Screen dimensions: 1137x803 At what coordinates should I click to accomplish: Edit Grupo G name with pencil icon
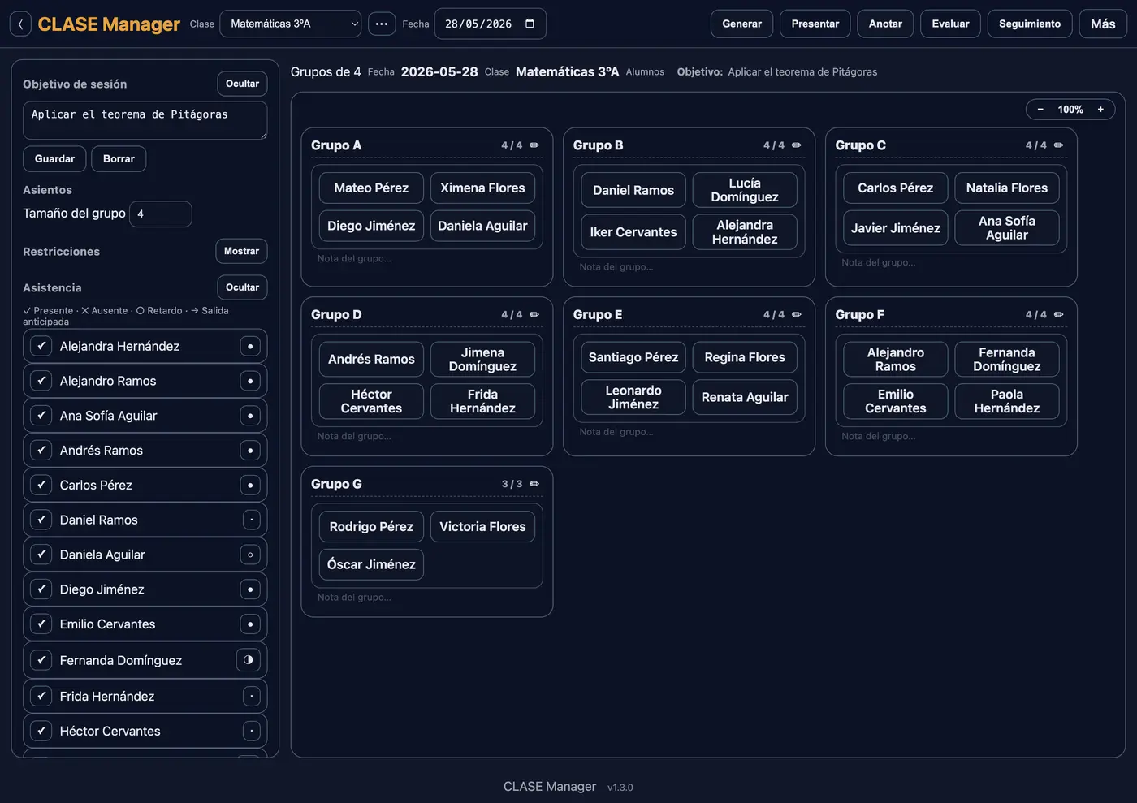[534, 484]
